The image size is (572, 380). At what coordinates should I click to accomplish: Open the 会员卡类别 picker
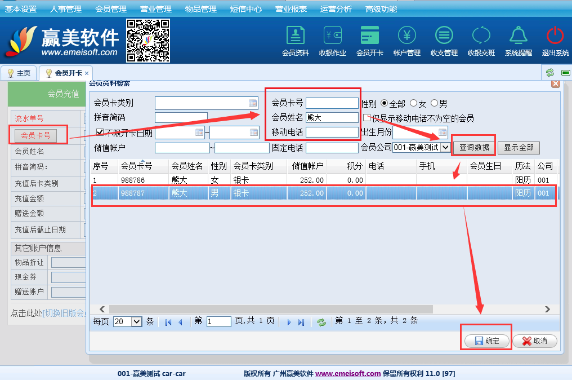(x=253, y=103)
